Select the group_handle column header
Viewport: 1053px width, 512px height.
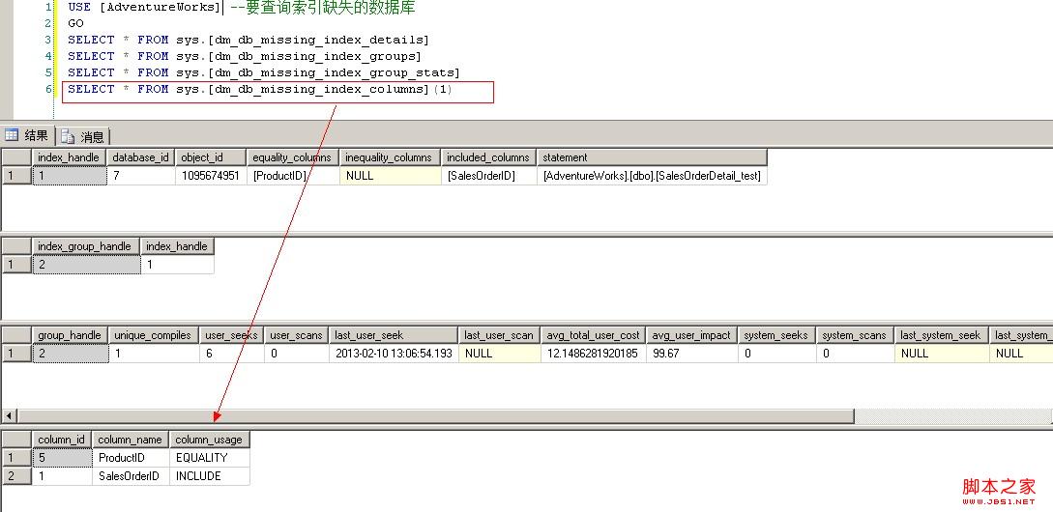(70, 335)
